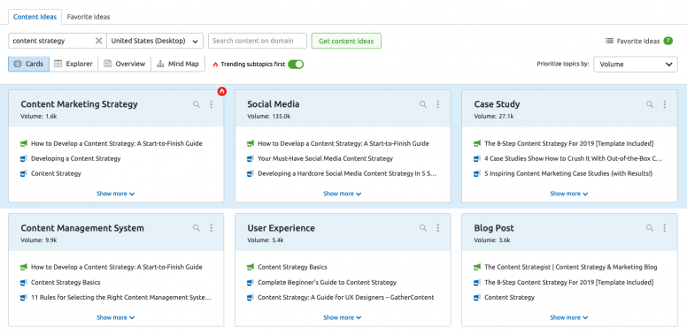Select the Mind Map view

[x=178, y=64]
